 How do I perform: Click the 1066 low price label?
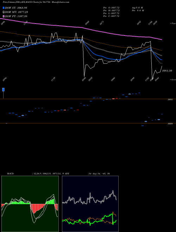(x=113, y=79)
